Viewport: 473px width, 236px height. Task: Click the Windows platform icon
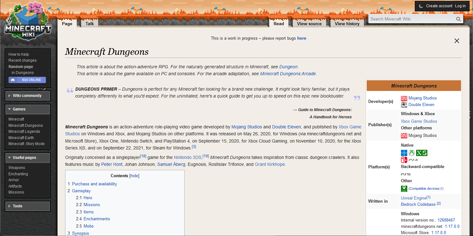pos(404,153)
